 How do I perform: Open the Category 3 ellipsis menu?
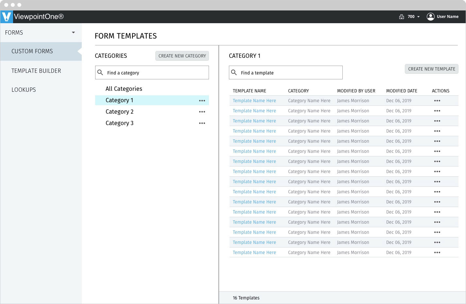click(x=202, y=123)
